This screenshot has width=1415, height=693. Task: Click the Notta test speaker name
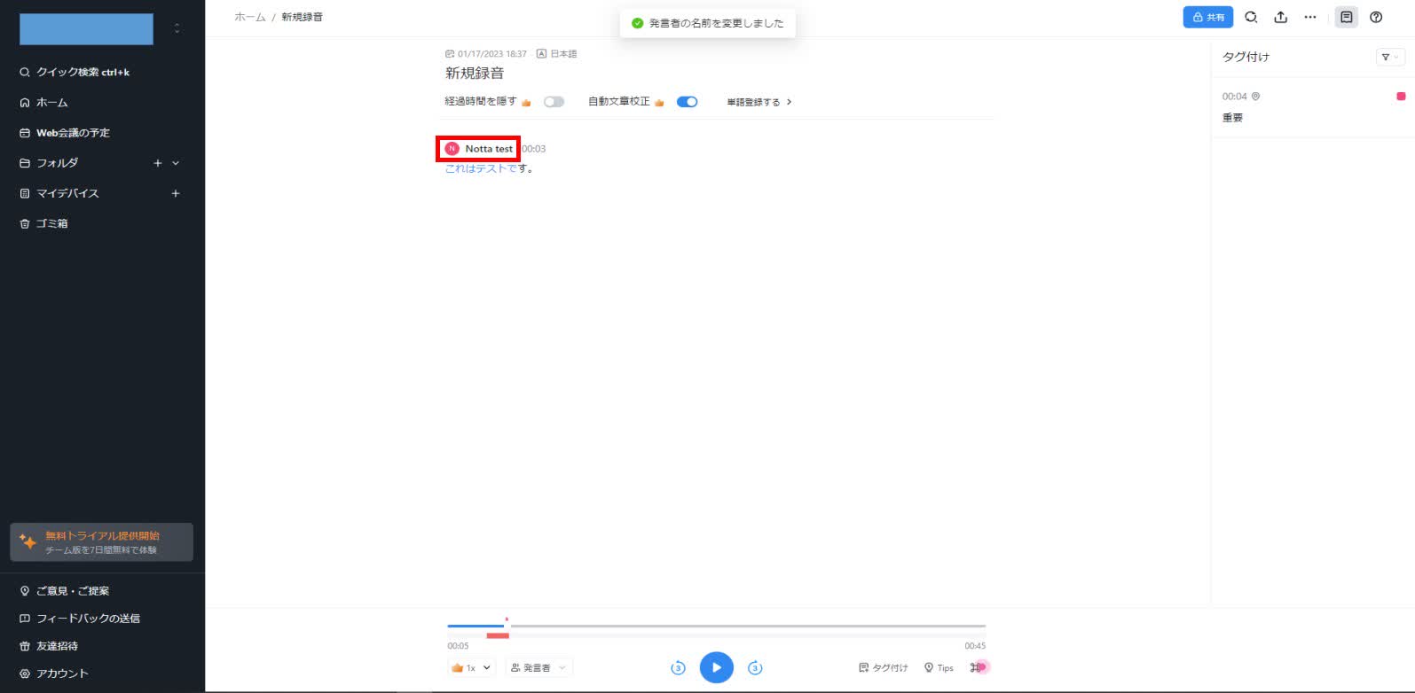[x=489, y=149]
